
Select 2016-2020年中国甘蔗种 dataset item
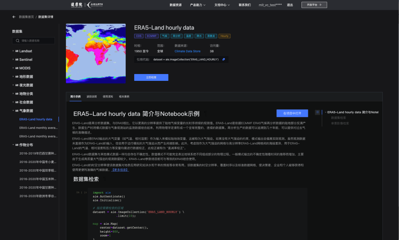(37, 187)
